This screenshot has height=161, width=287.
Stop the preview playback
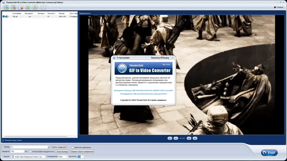(x=176, y=138)
